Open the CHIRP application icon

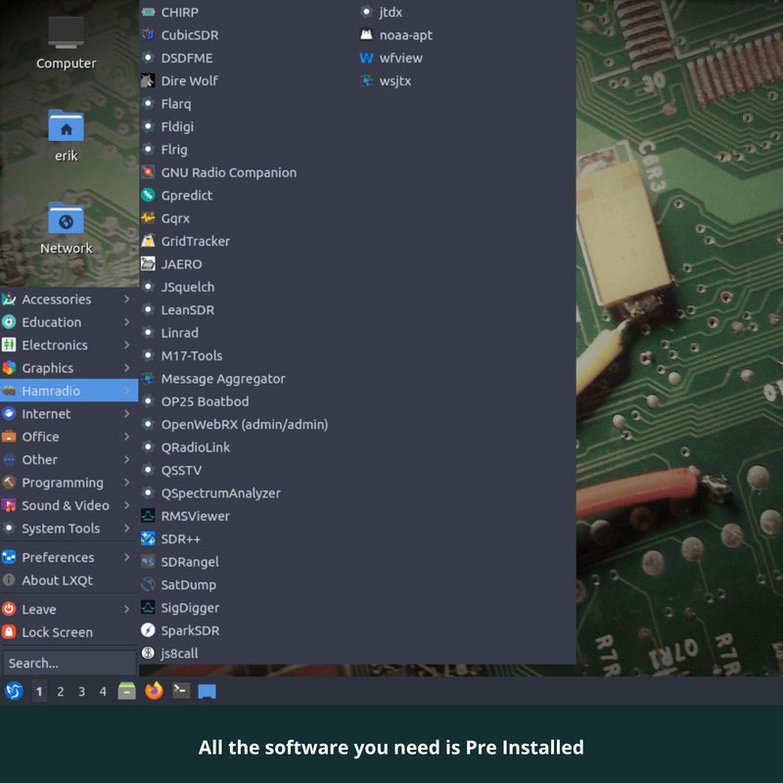tap(148, 12)
